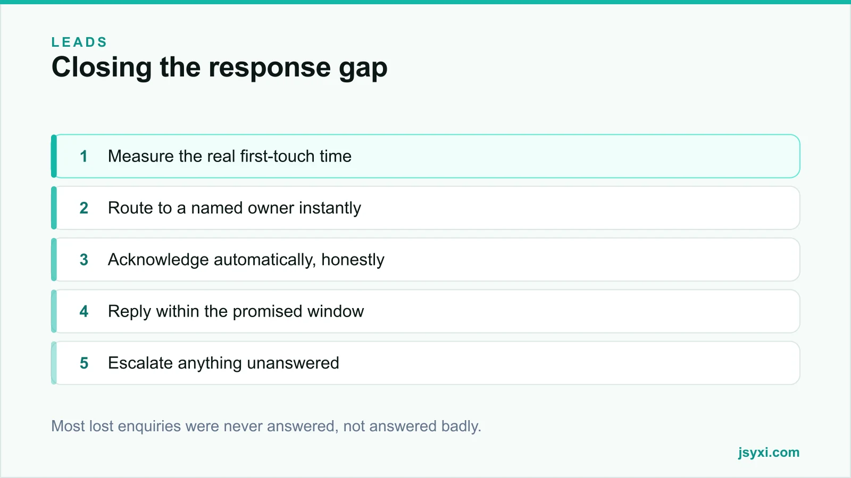Viewport: 851px width, 478px height.
Task: Click the number 5 badge
Action: click(x=84, y=363)
